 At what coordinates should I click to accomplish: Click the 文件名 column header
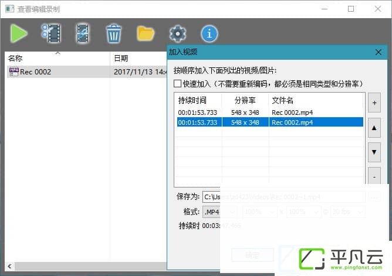(316, 100)
